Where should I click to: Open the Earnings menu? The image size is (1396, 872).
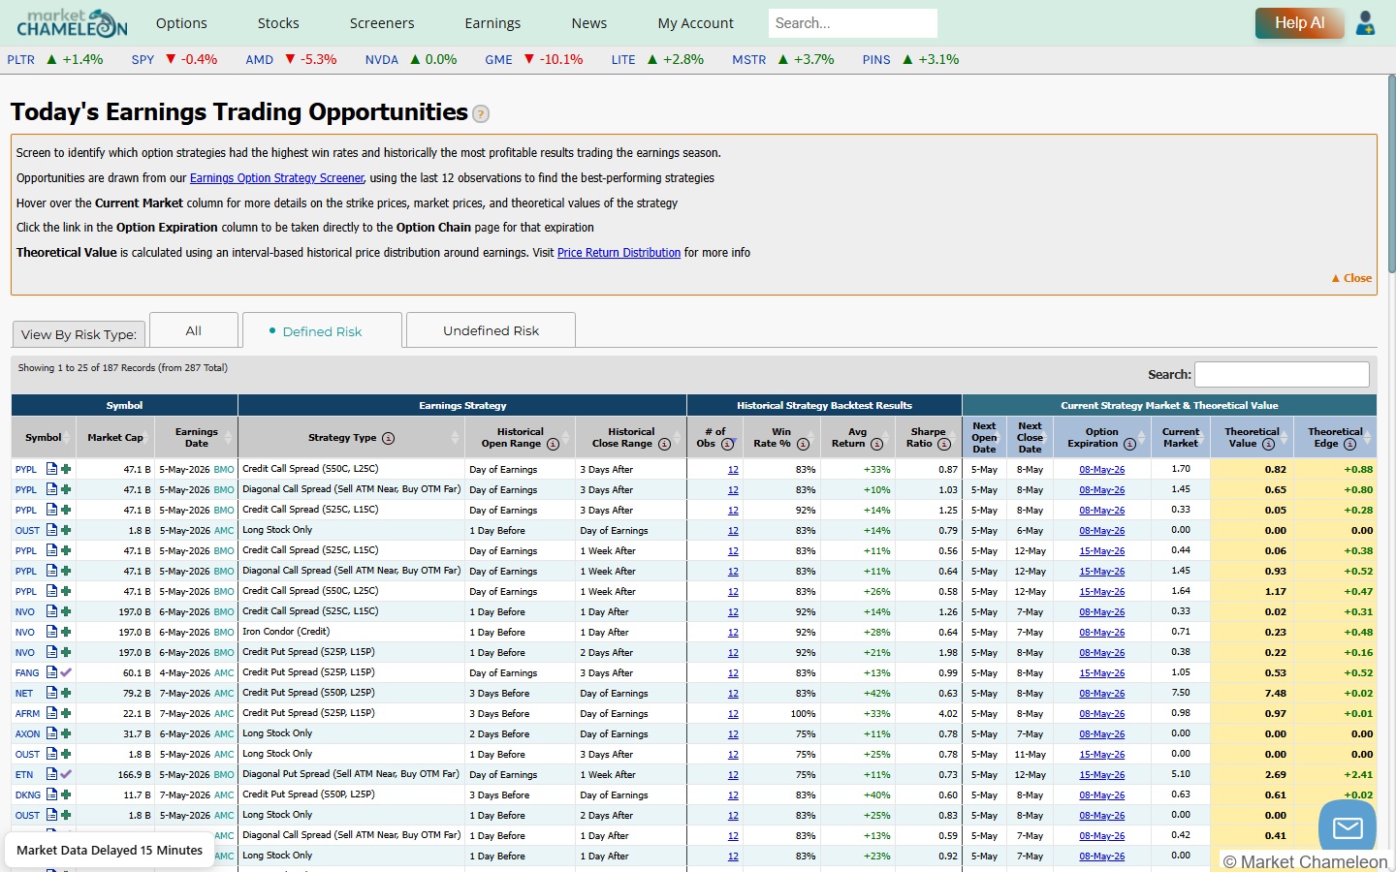click(x=492, y=23)
